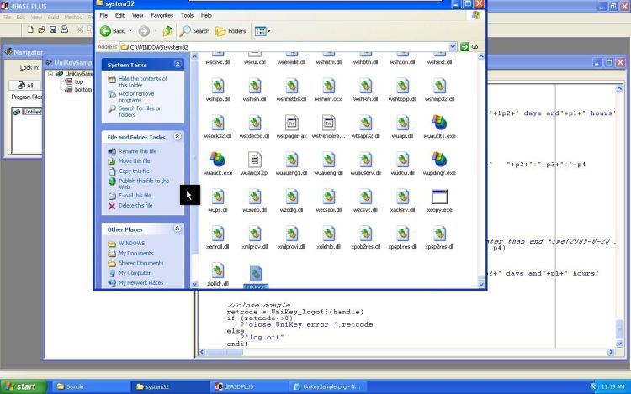This screenshot has height=394, width=631.
Task: Open the File menu in system32
Action: pos(103,15)
